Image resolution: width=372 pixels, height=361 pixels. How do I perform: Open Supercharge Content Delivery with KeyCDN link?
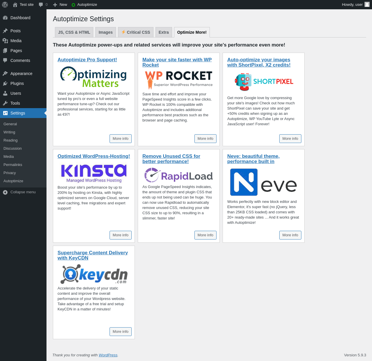pos(93,255)
